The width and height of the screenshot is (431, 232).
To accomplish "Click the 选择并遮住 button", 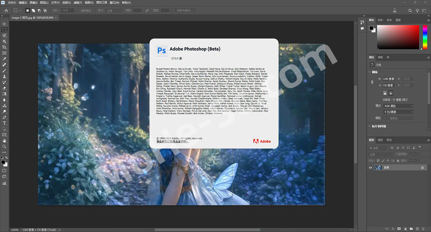I will click(185, 10).
